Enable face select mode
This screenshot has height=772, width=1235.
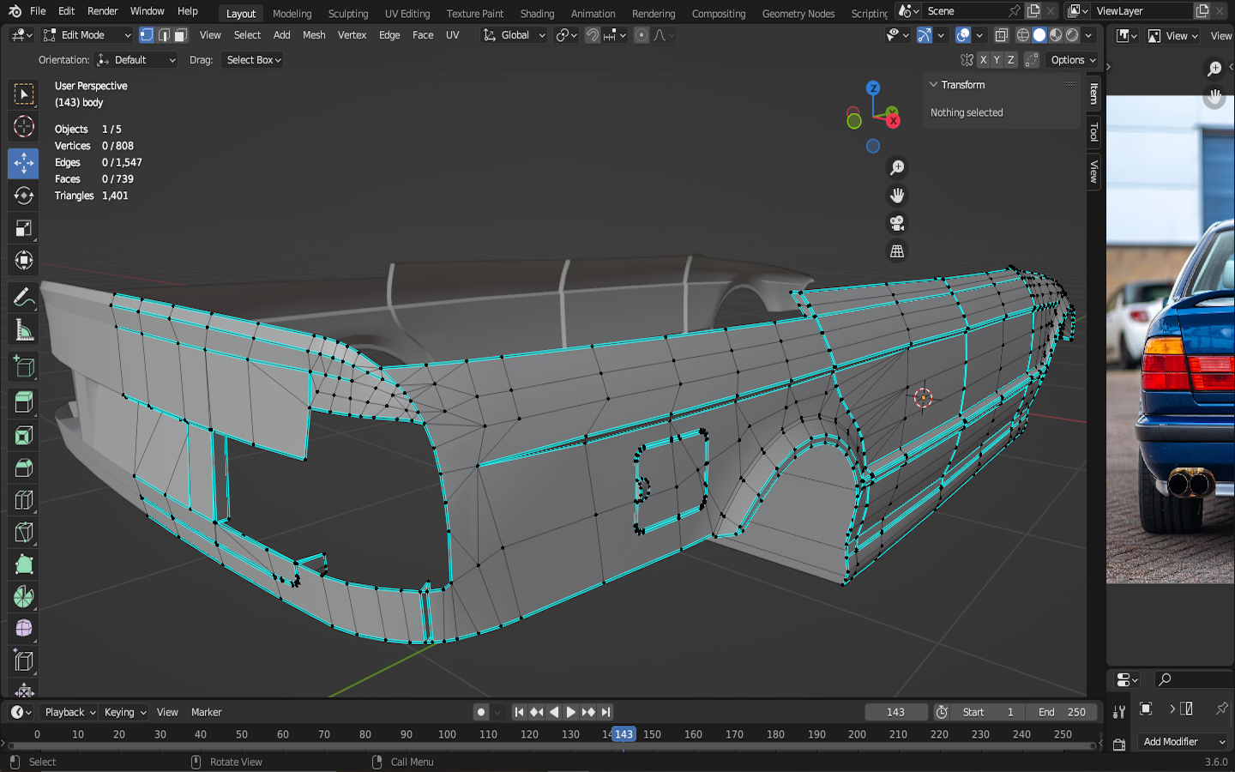pos(180,35)
